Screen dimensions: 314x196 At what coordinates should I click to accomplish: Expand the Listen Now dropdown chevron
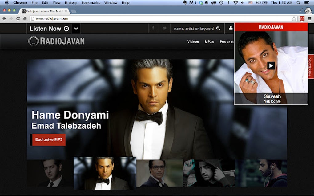tap(75, 28)
